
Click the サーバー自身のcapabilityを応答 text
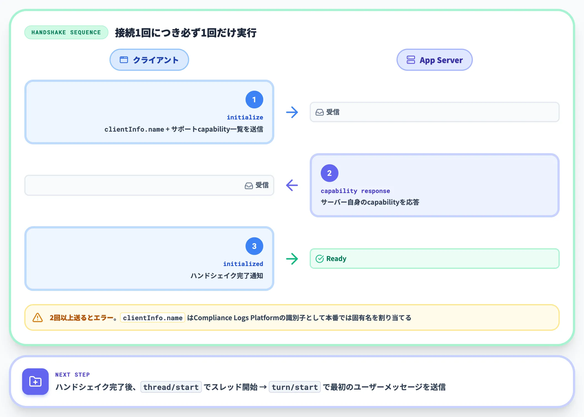(370, 202)
